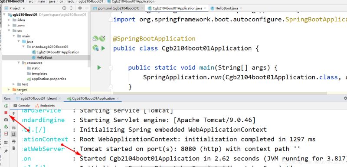
Task: Expand the .idea folder
Action: coord(9,20)
